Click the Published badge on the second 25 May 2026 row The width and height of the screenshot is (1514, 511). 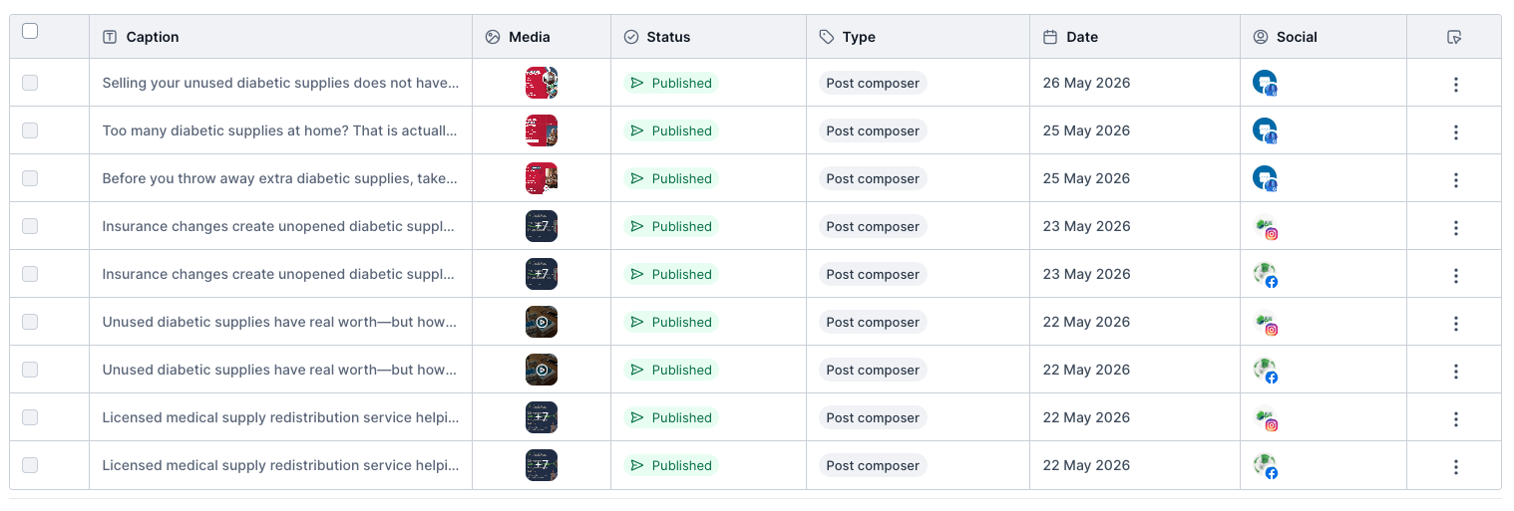tap(670, 178)
